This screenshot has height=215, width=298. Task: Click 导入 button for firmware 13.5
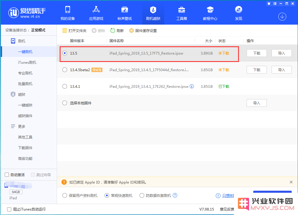click(281, 53)
